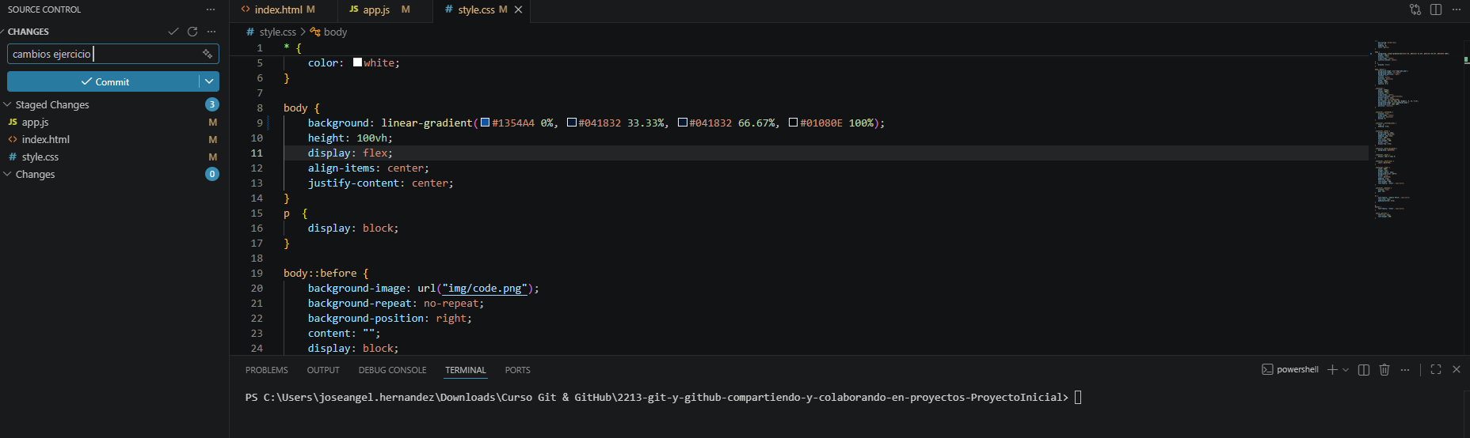Click 'height: 100vh;' code line
Screen dimensions: 1470x438
tap(350, 138)
